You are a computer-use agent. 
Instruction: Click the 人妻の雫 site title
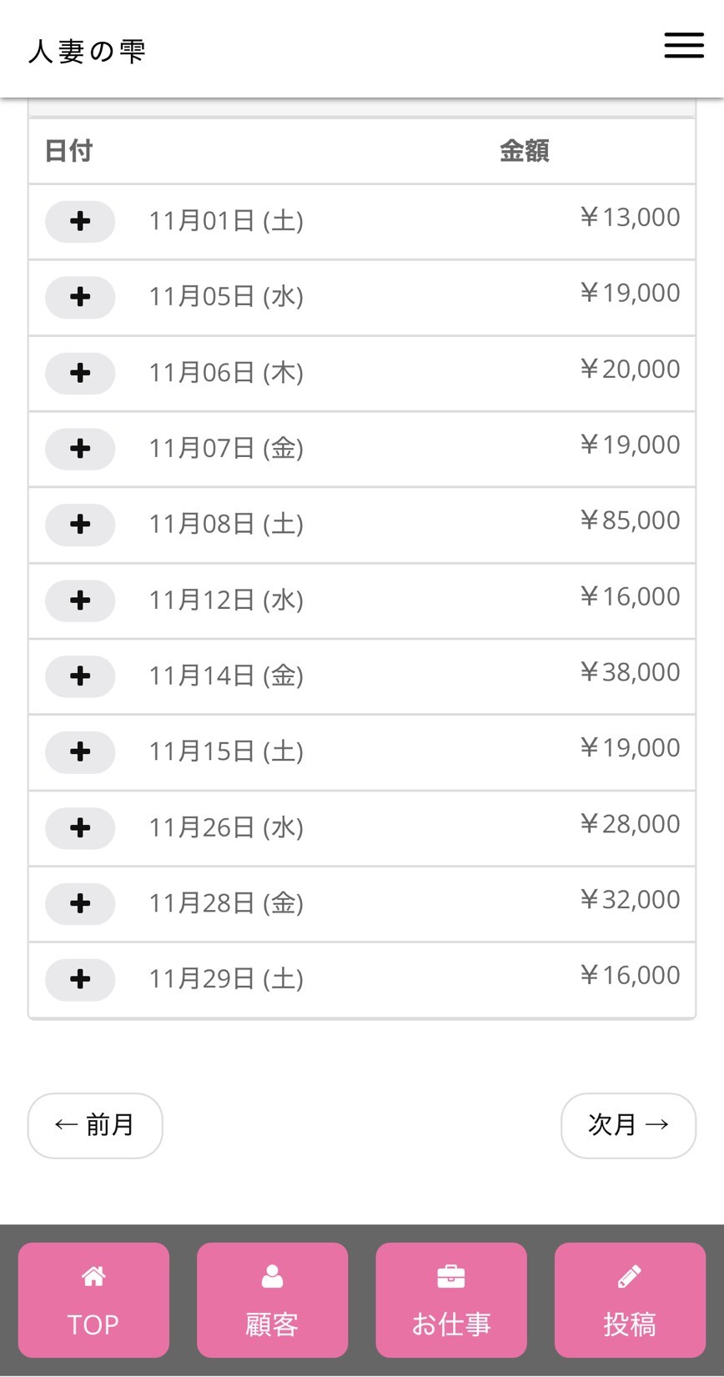click(87, 51)
